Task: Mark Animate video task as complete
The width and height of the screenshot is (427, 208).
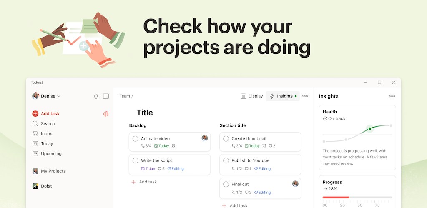Action: point(136,139)
